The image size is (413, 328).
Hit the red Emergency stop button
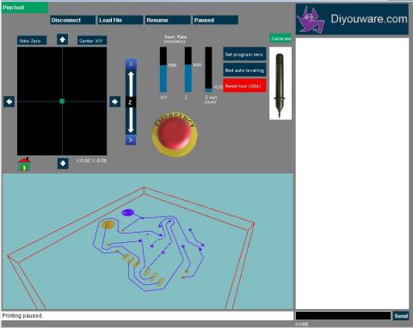(x=175, y=134)
